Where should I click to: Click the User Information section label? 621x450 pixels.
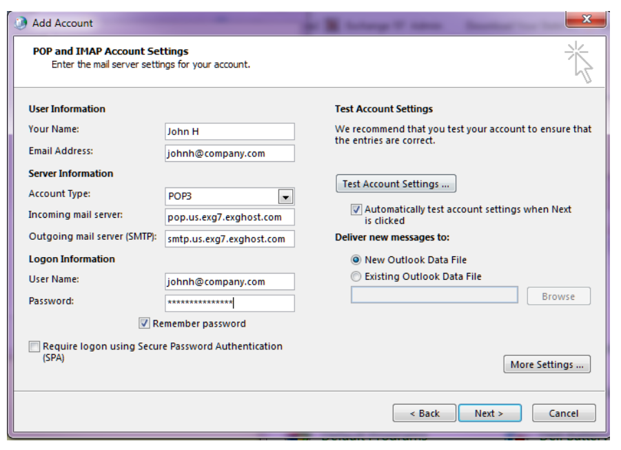click(x=67, y=109)
